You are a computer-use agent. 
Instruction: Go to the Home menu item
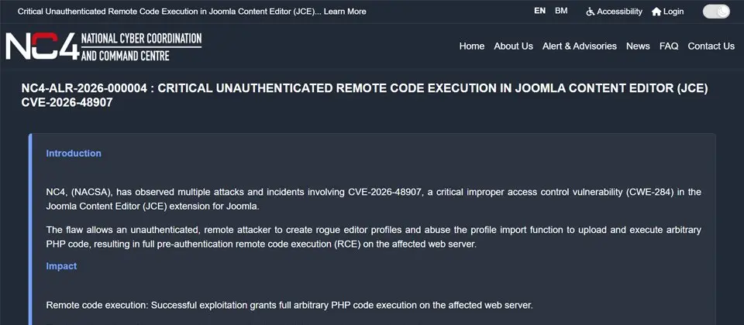[x=472, y=46]
